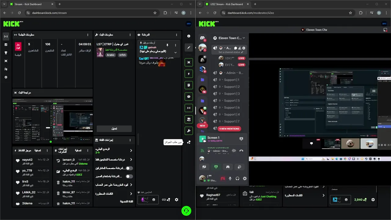Expand the followers-only chat row arrow

tap(131, 159)
